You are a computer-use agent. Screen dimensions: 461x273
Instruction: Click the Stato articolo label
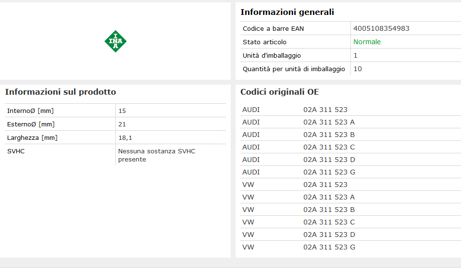(x=264, y=42)
